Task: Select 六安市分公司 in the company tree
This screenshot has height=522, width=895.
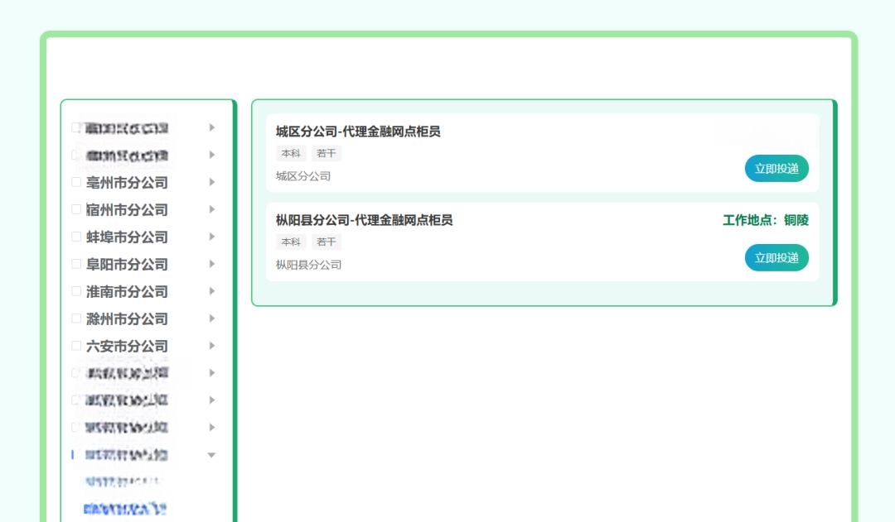Action: click(127, 346)
